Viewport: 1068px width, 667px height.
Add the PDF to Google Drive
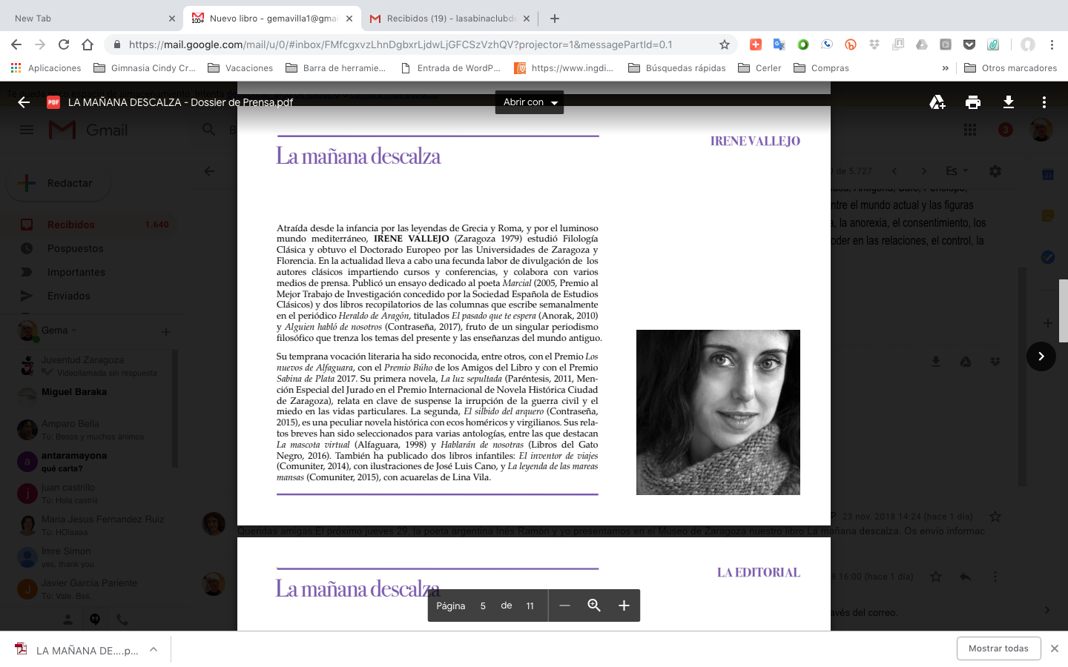point(937,102)
